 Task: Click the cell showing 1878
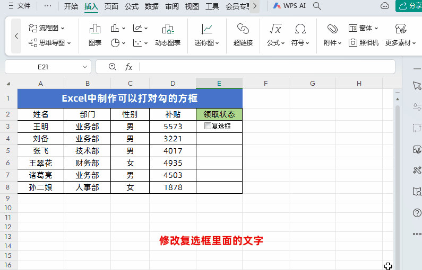(173, 187)
